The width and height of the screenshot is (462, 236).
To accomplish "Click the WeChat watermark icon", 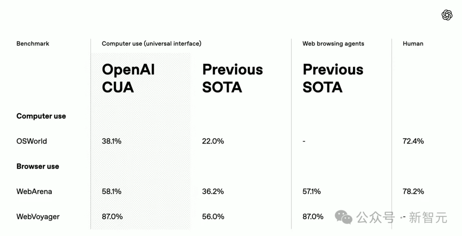I will 343,217.
